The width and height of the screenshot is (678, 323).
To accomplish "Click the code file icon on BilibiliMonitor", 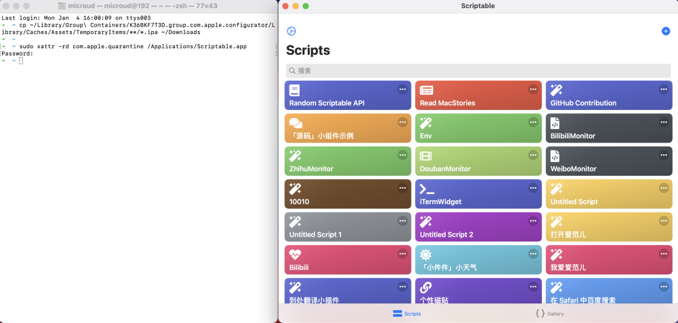I will pyautogui.click(x=555, y=123).
